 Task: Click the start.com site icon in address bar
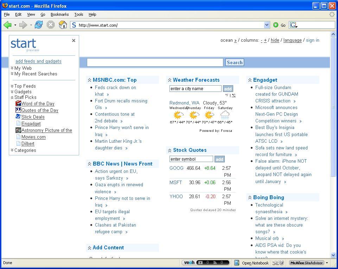coord(74,25)
